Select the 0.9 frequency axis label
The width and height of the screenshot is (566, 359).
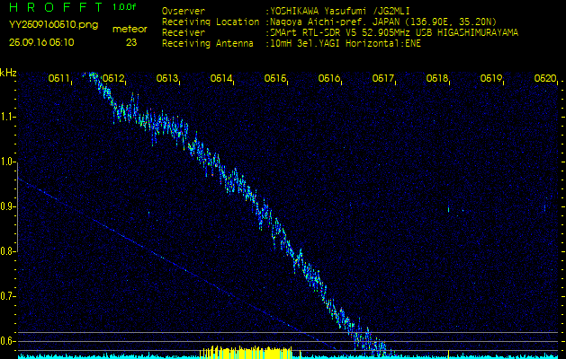coord(8,206)
